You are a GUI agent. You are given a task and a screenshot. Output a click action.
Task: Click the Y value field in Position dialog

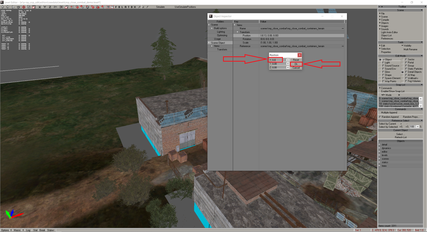tap(279, 64)
